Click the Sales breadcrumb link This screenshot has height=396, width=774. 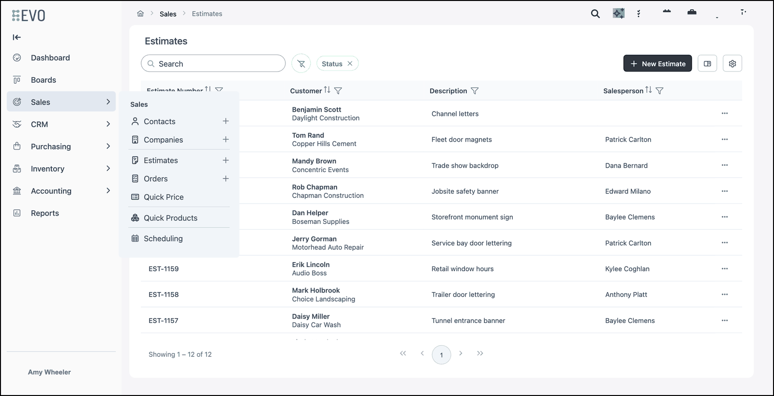(168, 14)
